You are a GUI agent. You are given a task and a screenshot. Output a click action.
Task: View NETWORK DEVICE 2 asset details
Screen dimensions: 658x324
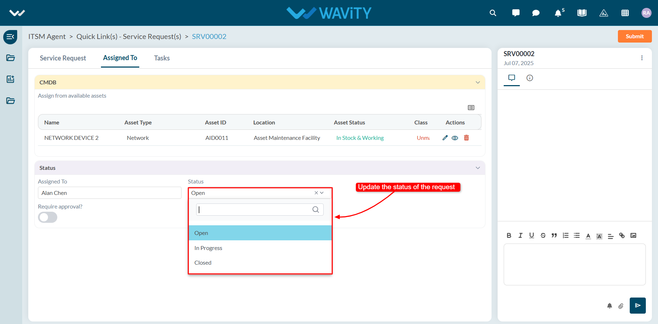coord(455,138)
